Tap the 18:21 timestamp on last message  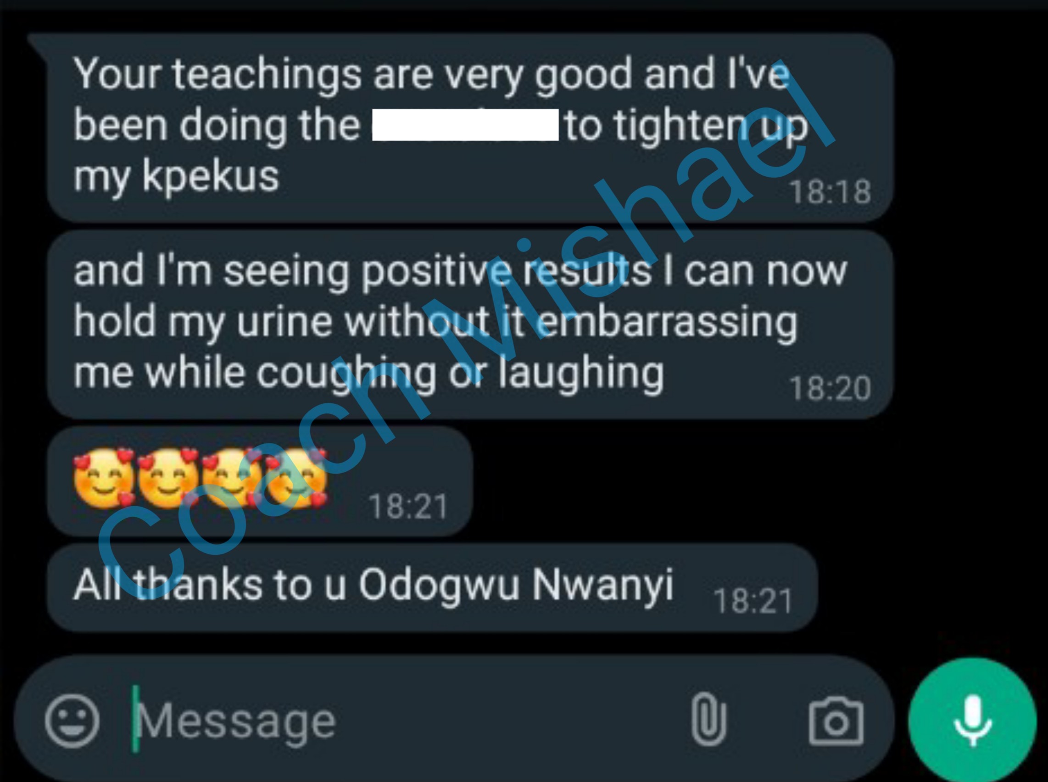(753, 601)
